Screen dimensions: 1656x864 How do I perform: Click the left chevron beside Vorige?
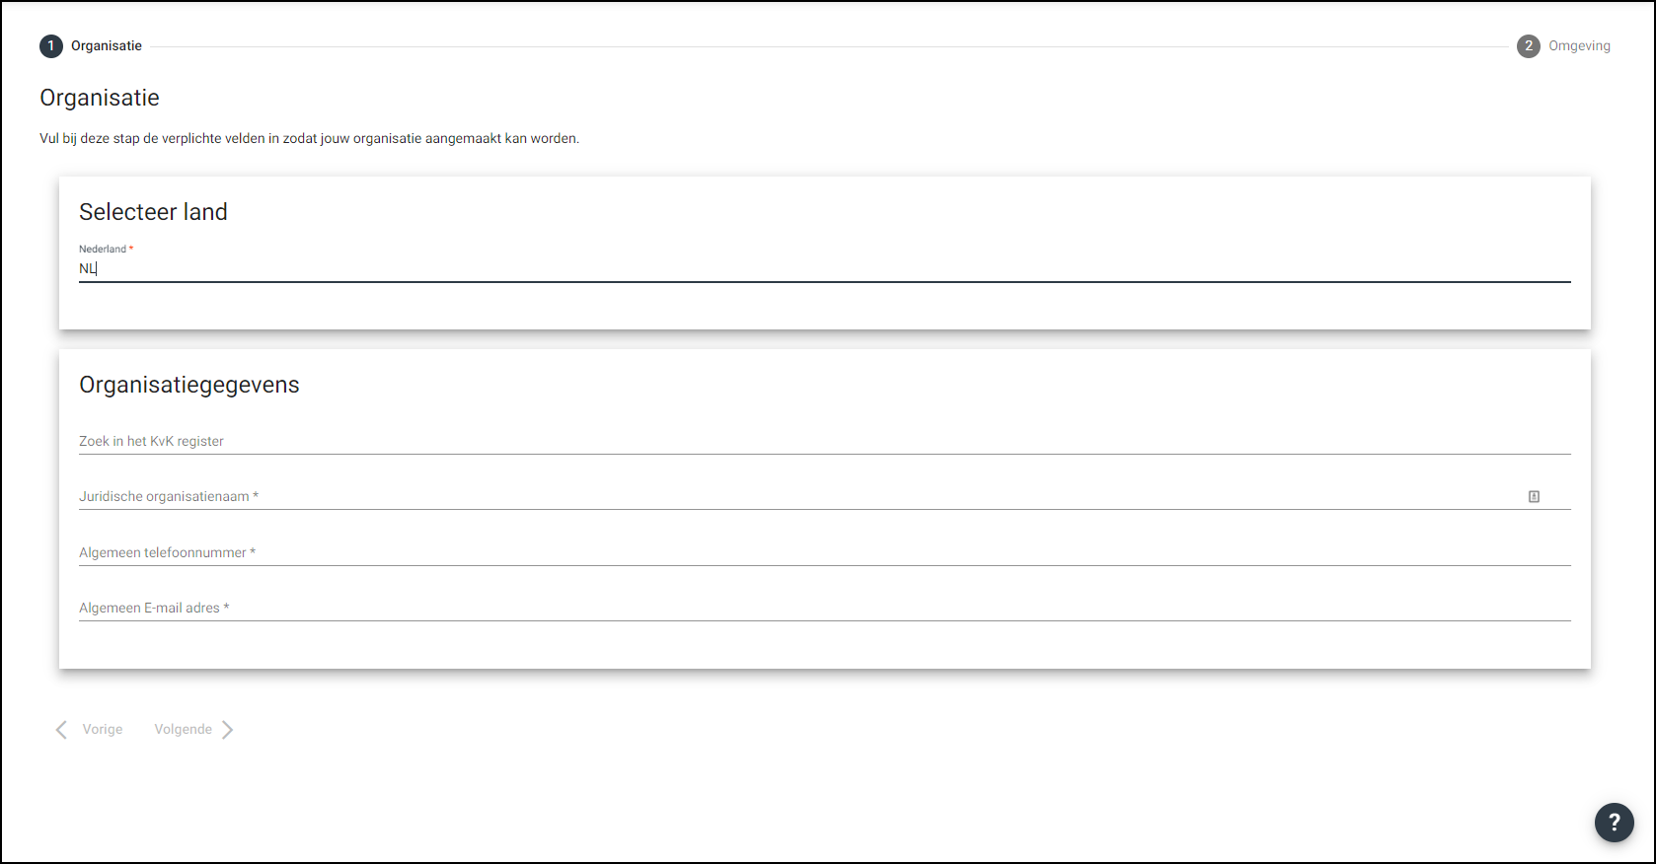61,730
